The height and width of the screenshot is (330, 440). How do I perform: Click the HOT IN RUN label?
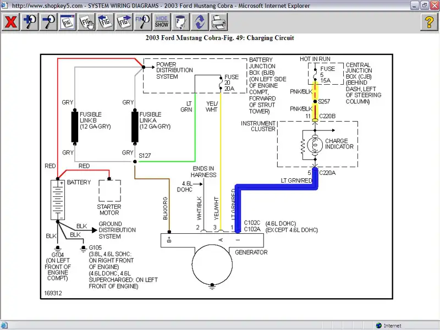tap(315, 59)
